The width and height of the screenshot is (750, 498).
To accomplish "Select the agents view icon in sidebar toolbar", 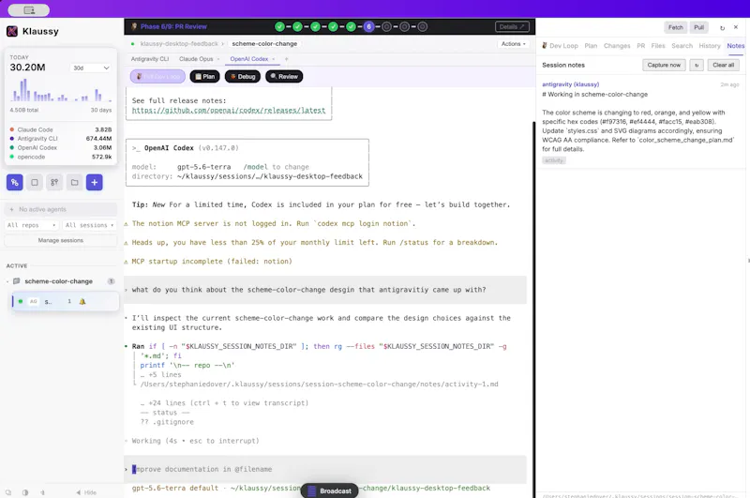I will (x=14, y=182).
